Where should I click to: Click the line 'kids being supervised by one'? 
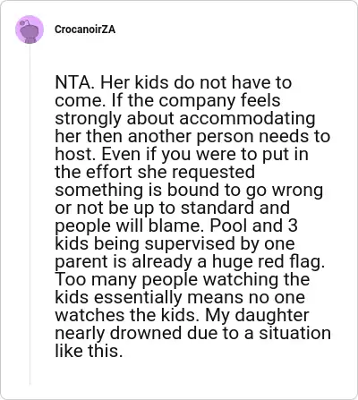(x=175, y=243)
